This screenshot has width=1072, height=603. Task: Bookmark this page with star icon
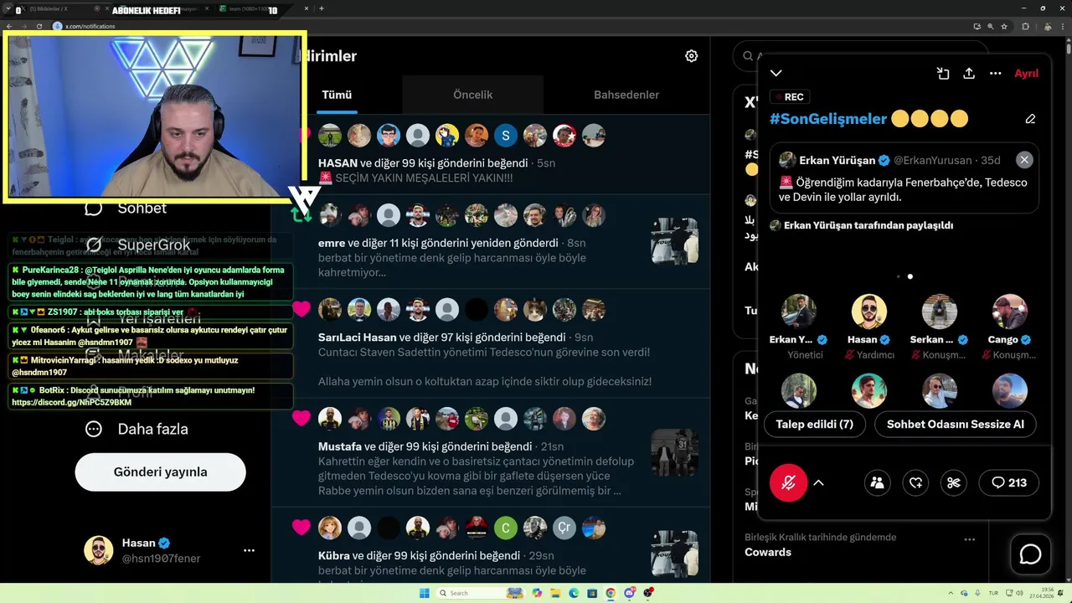1004,26
